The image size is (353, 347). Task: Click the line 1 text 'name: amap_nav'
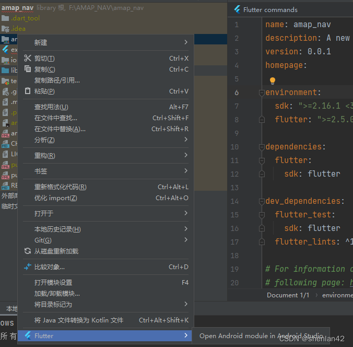298,25
